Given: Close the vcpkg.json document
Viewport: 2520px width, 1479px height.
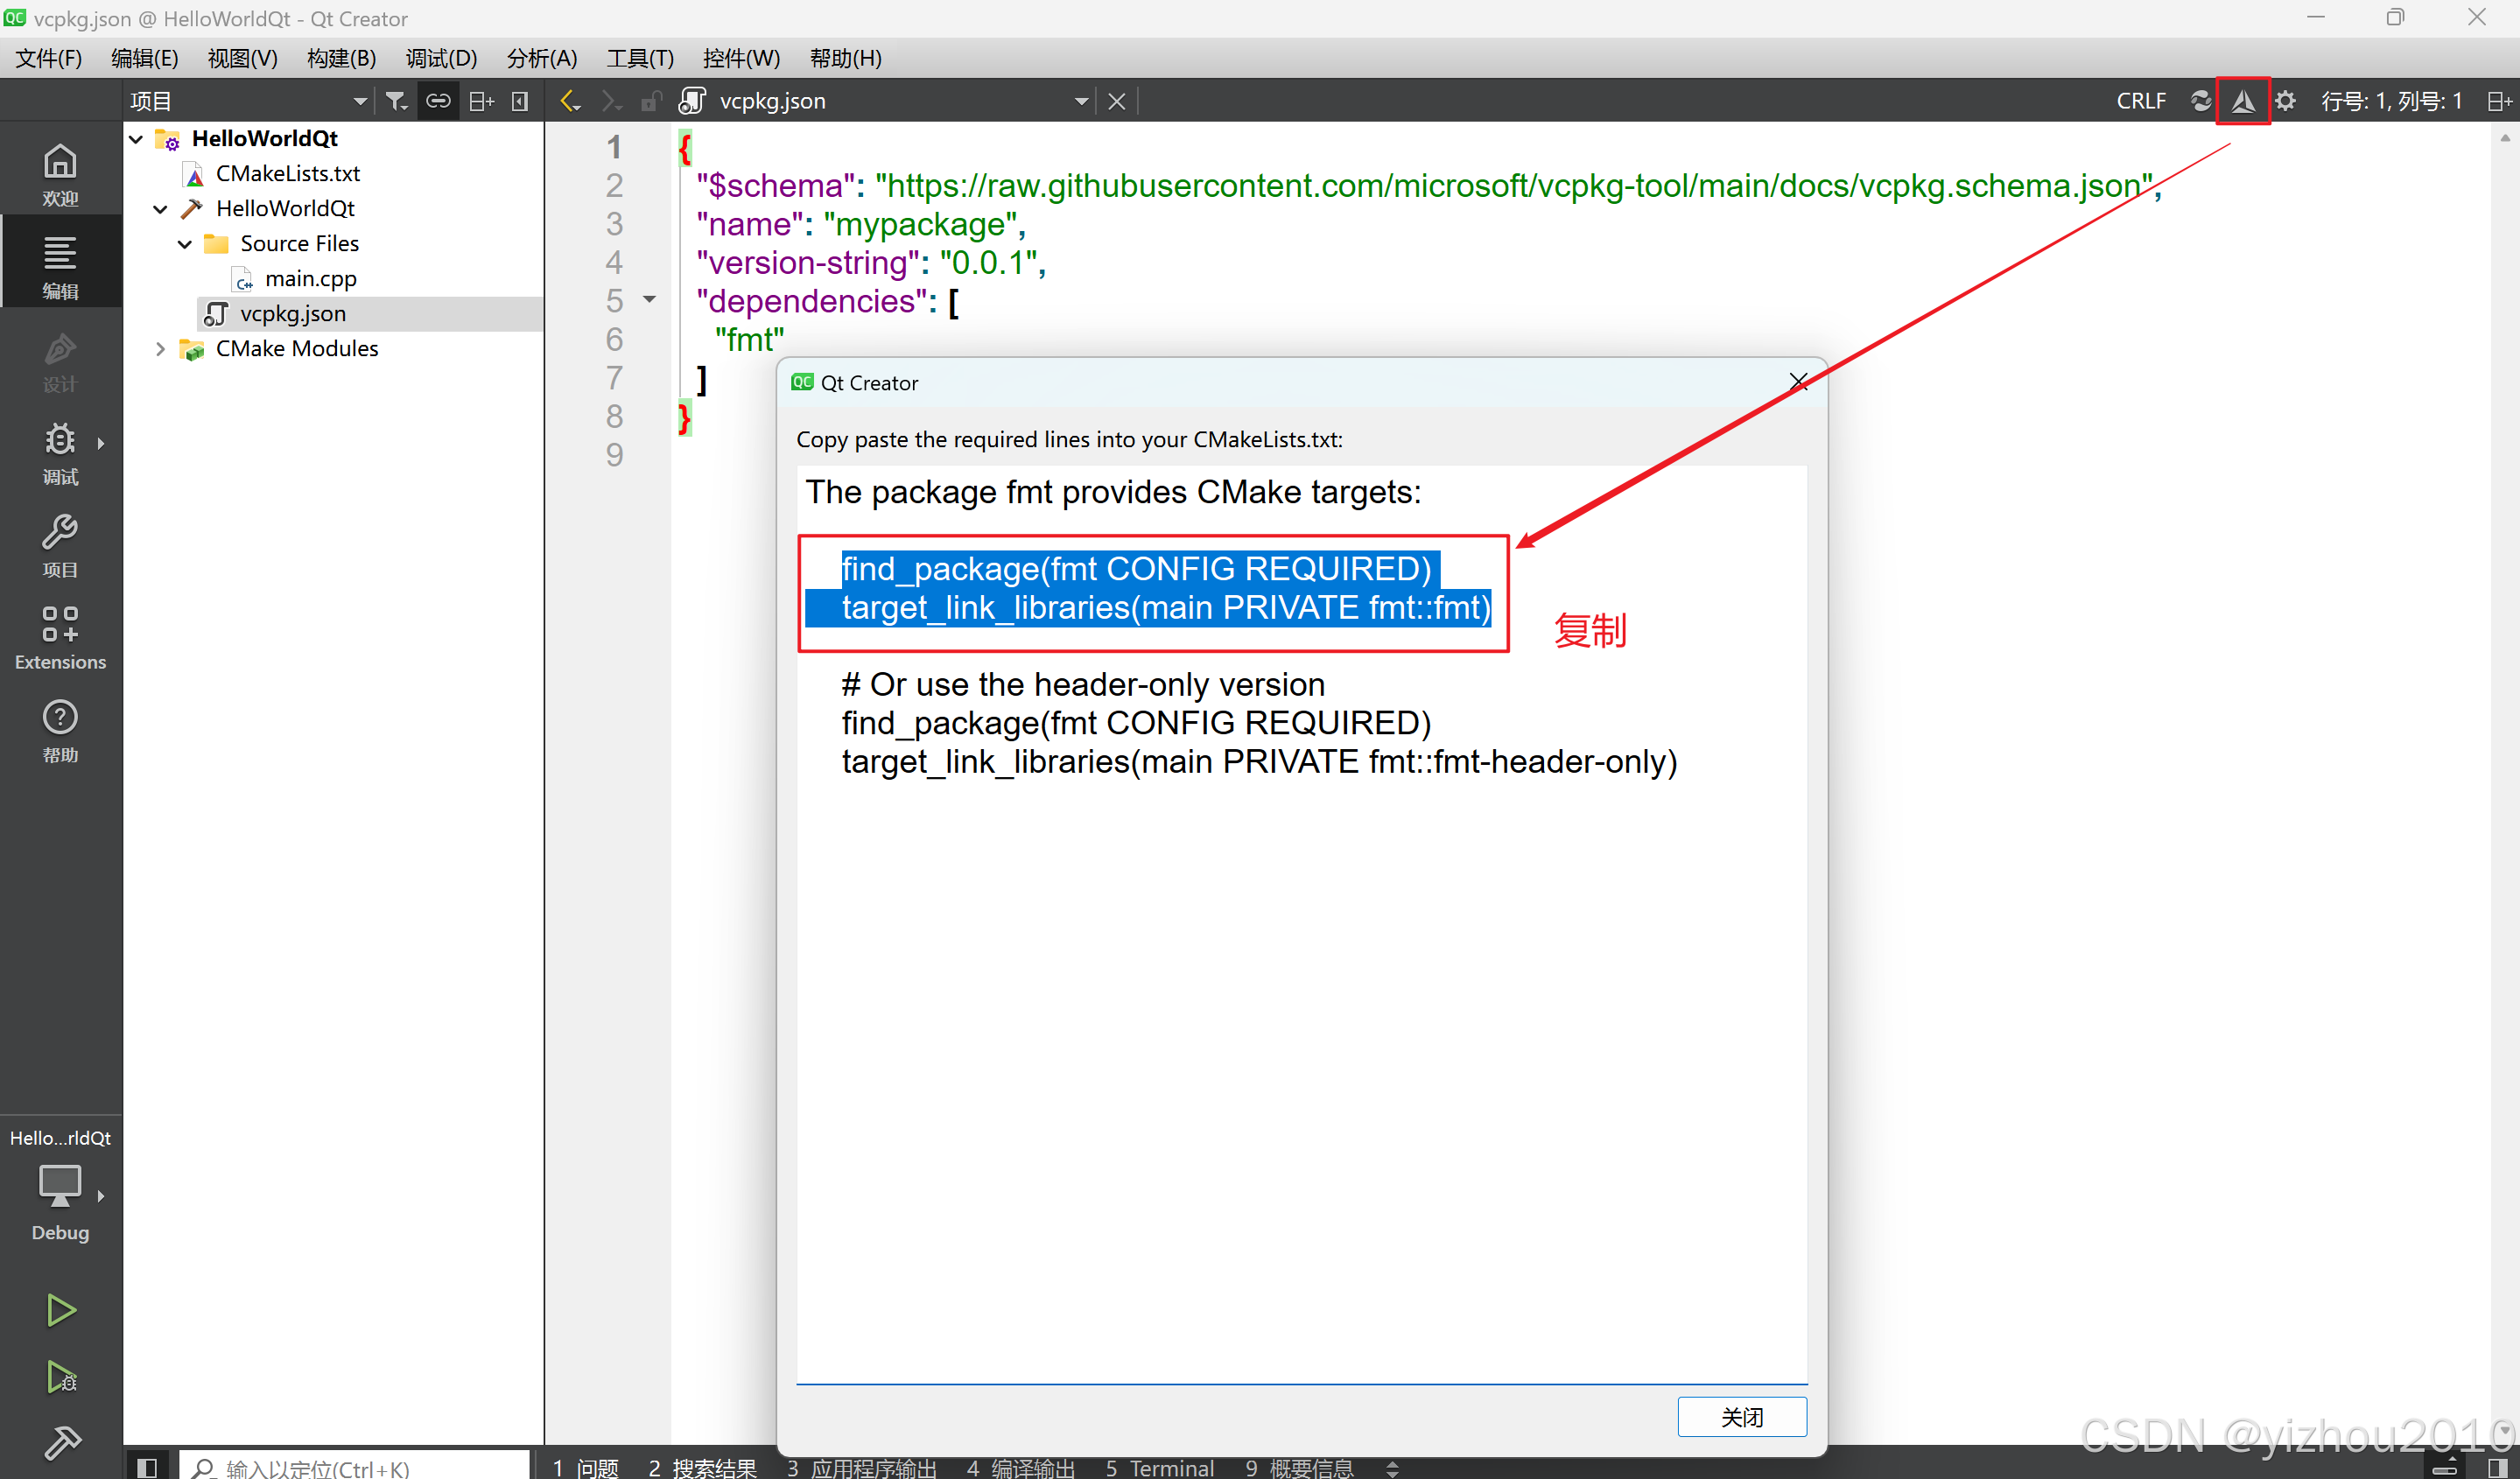Looking at the screenshot, I should coord(1117,101).
